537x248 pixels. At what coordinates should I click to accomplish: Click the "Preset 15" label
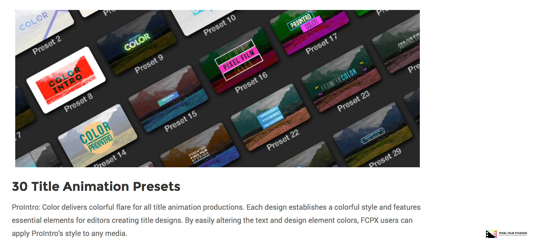pyautogui.click(x=180, y=121)
